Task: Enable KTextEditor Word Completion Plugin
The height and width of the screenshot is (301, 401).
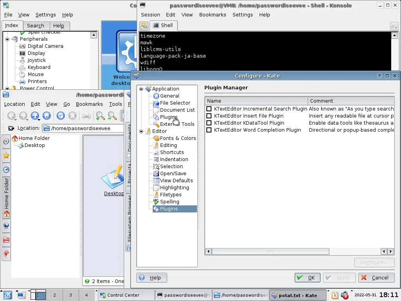Action: click(x=209, y=130)
